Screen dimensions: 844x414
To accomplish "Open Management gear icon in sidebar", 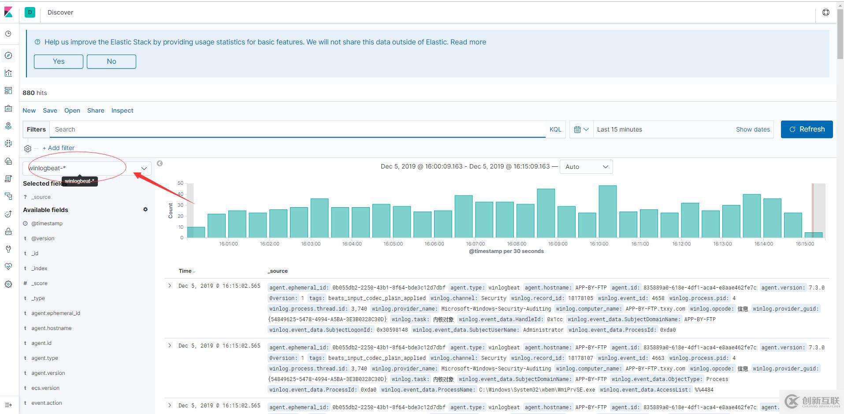I will click(8, 284).
